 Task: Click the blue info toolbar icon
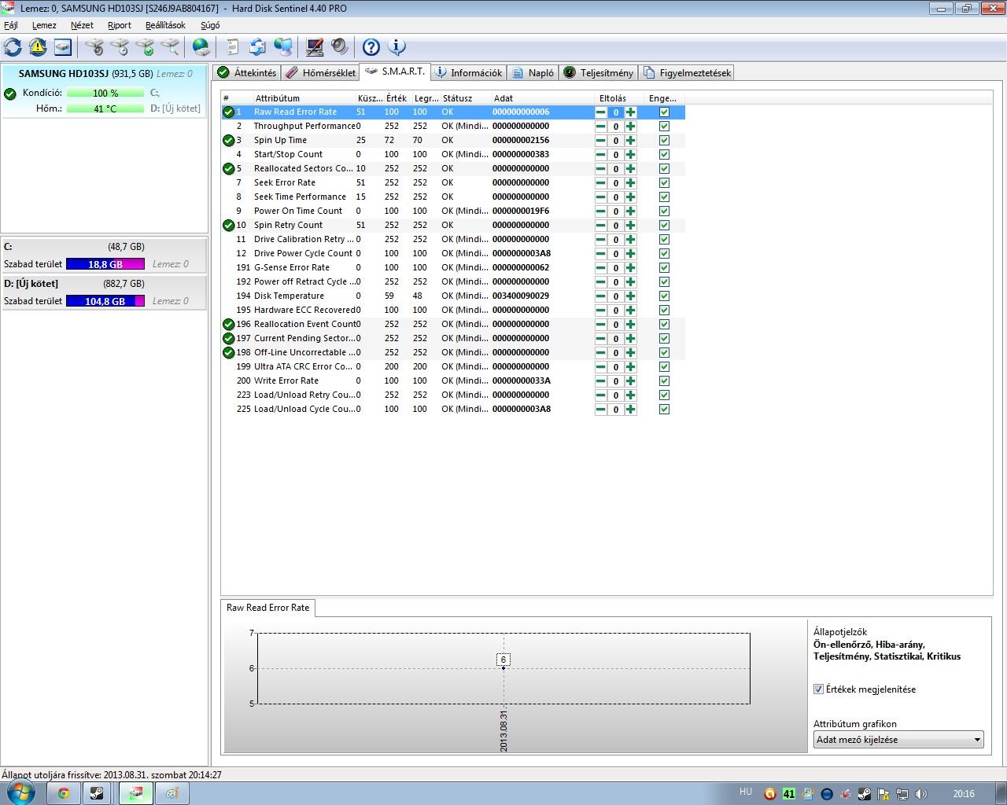pyautogui.click(x=397, y=47)
